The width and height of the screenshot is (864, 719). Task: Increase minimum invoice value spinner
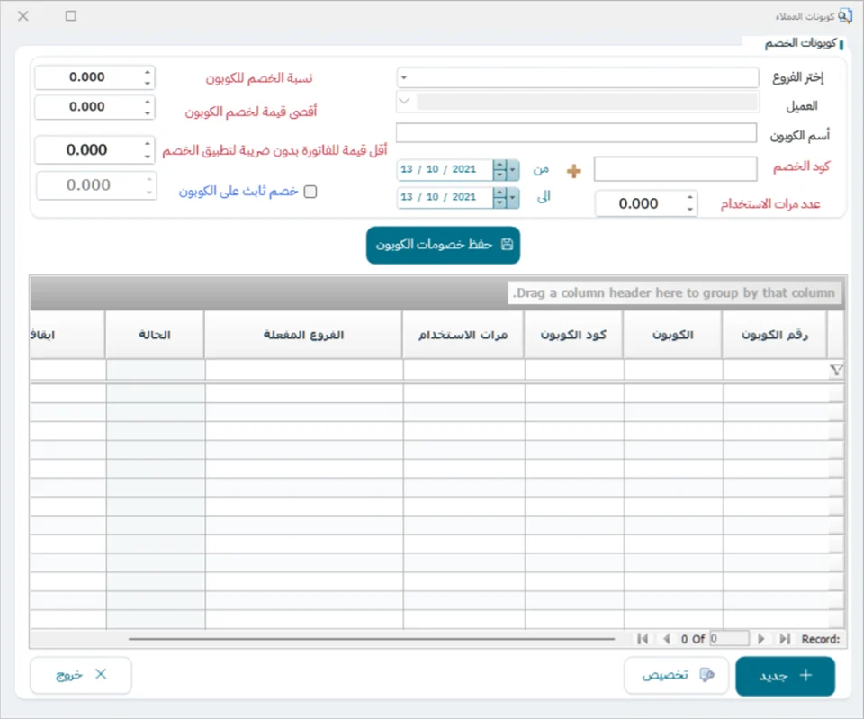click(x=147, y=144)
